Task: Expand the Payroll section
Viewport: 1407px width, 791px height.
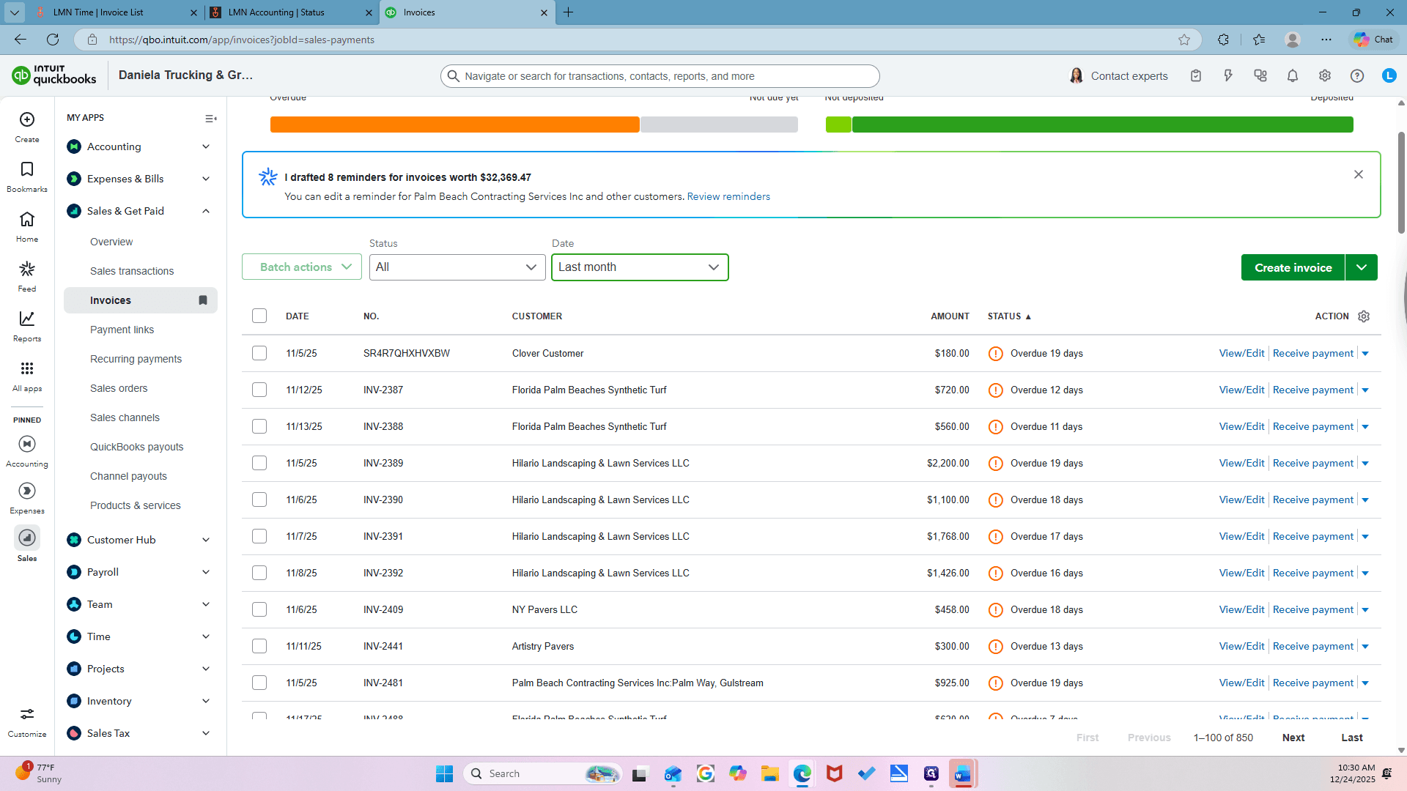Action: coord(206,572)
